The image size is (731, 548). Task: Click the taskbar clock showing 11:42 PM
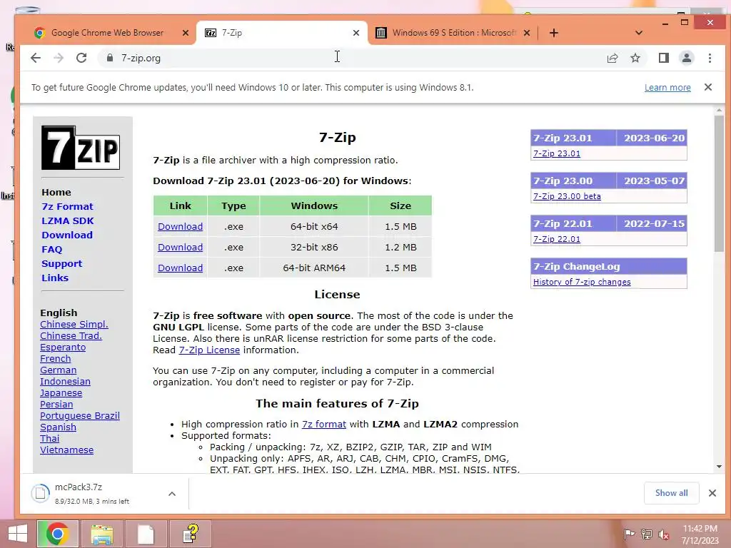click(700, 534)
